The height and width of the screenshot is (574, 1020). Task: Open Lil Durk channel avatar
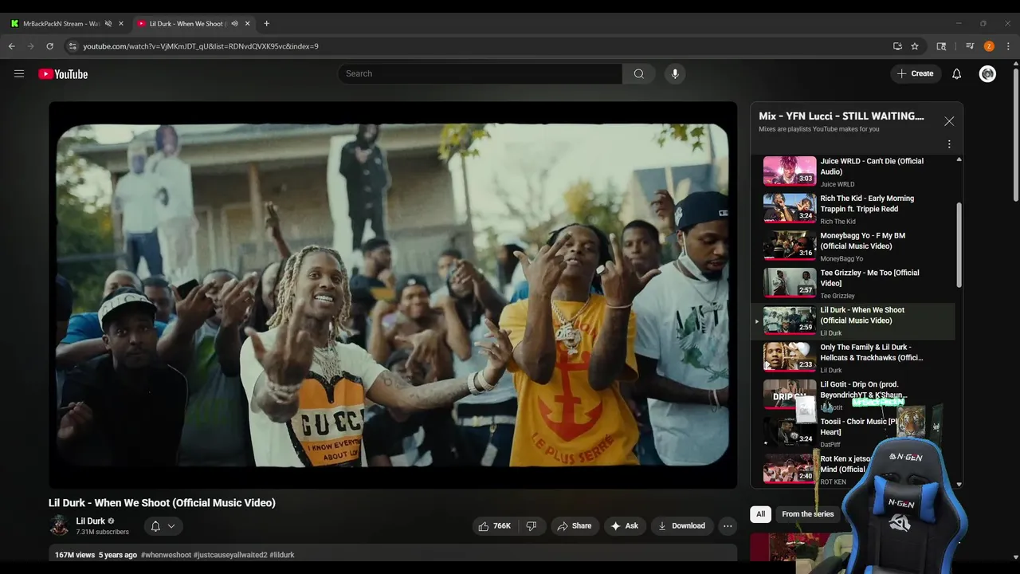coord(59,525)
